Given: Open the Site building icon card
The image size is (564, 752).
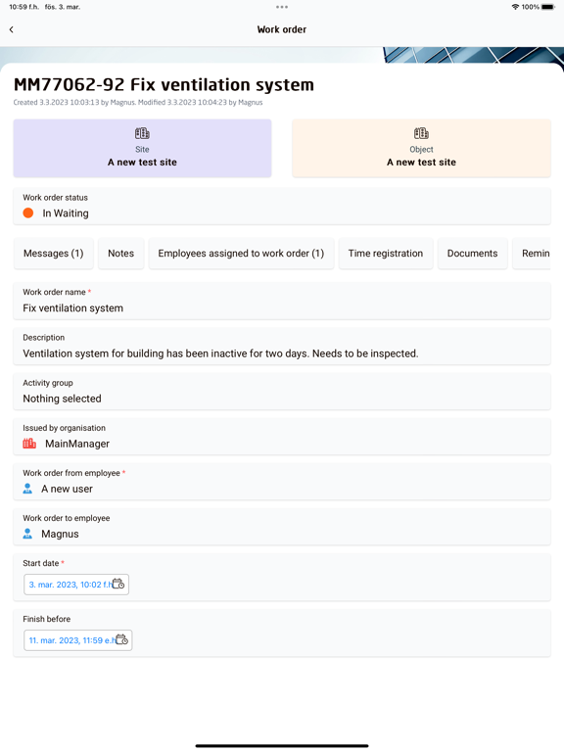Looking at the screenshot, I should point(142,148).
